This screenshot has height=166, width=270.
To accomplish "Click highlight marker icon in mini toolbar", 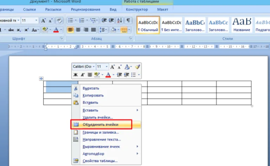I will (x=97, y=75).
